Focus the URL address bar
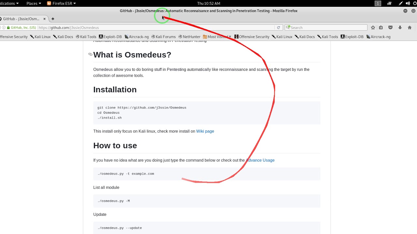 coord(156,28)
